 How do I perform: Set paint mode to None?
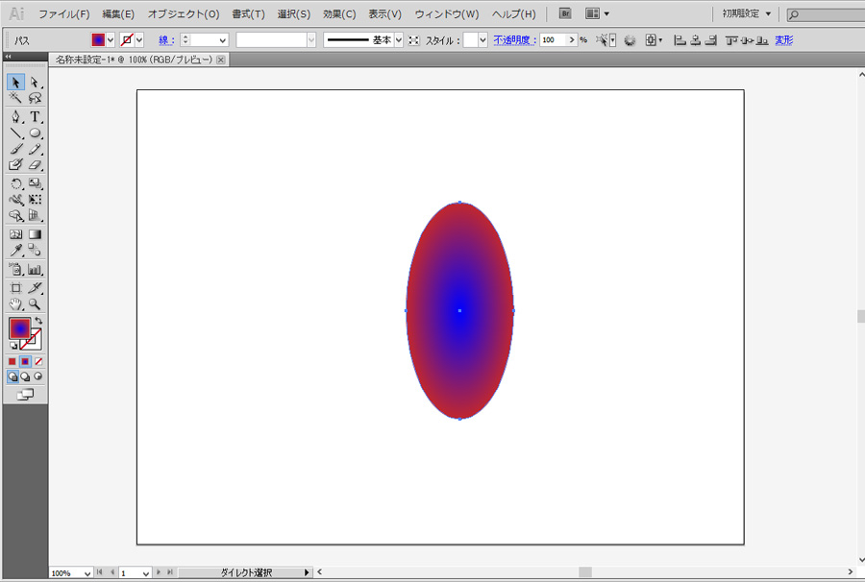tap(38, 361)
